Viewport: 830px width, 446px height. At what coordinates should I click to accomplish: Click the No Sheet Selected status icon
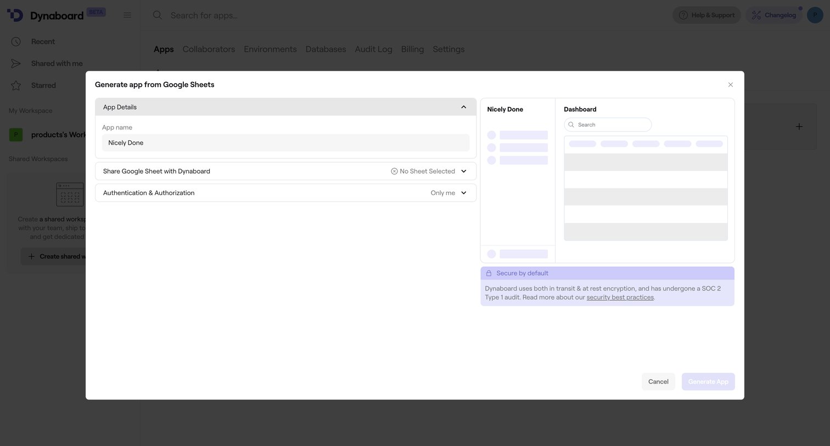click(394, 171)
